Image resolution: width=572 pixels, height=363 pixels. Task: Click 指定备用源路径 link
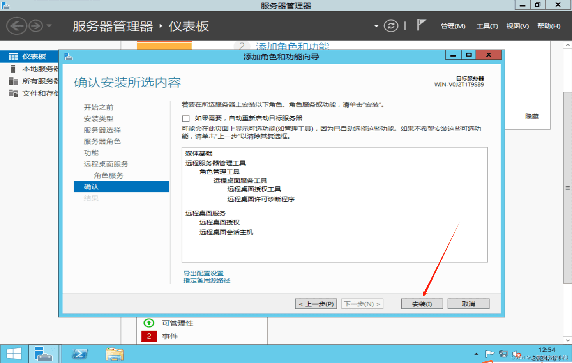207,280
